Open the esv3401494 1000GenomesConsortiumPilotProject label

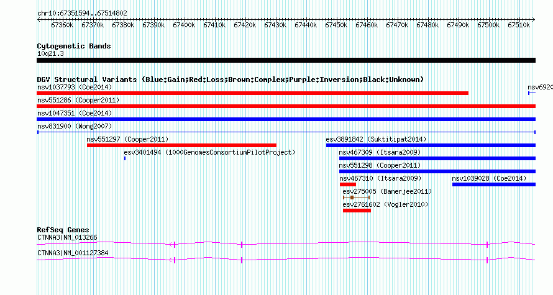pos(209,152)
